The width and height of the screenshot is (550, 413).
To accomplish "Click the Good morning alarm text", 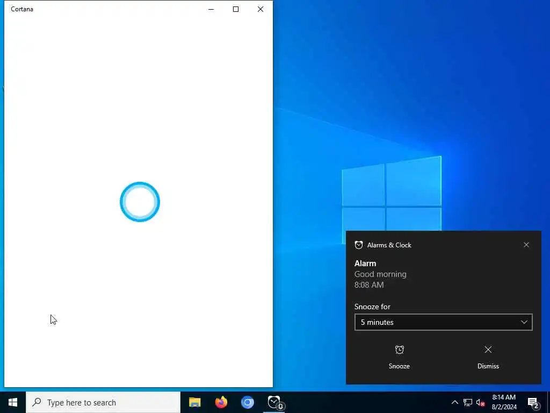I will coord(380,274).
